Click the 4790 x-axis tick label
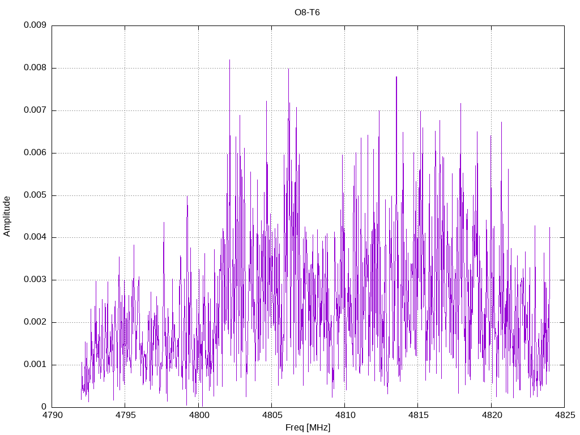Screen dimensions: 580x435 52,415
